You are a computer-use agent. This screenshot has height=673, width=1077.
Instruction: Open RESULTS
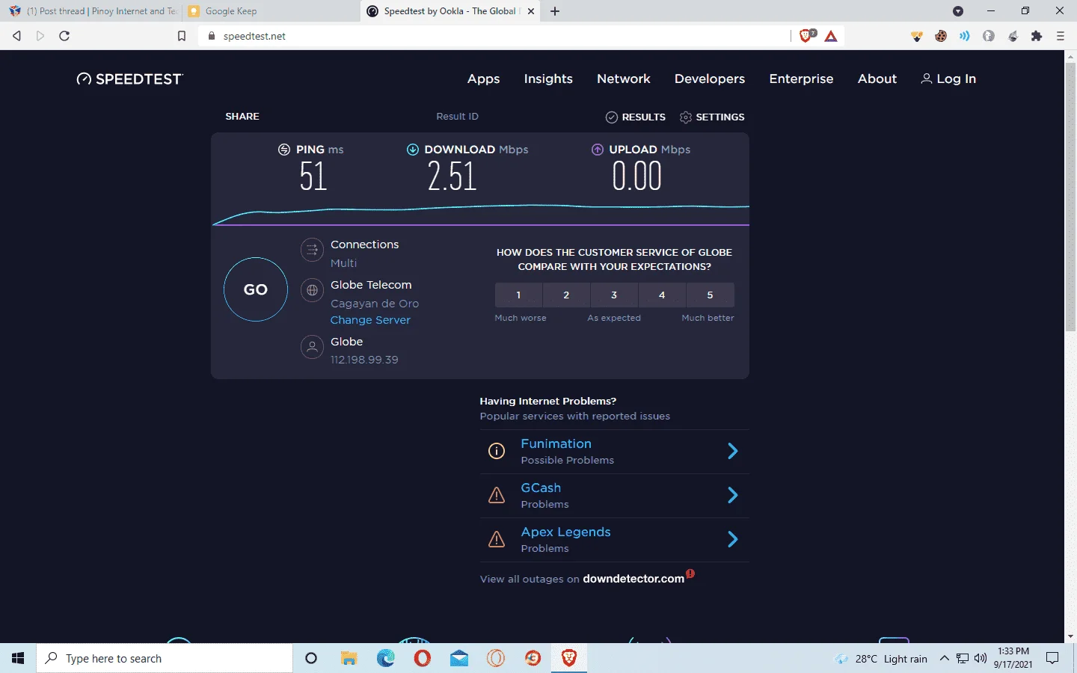636,117
